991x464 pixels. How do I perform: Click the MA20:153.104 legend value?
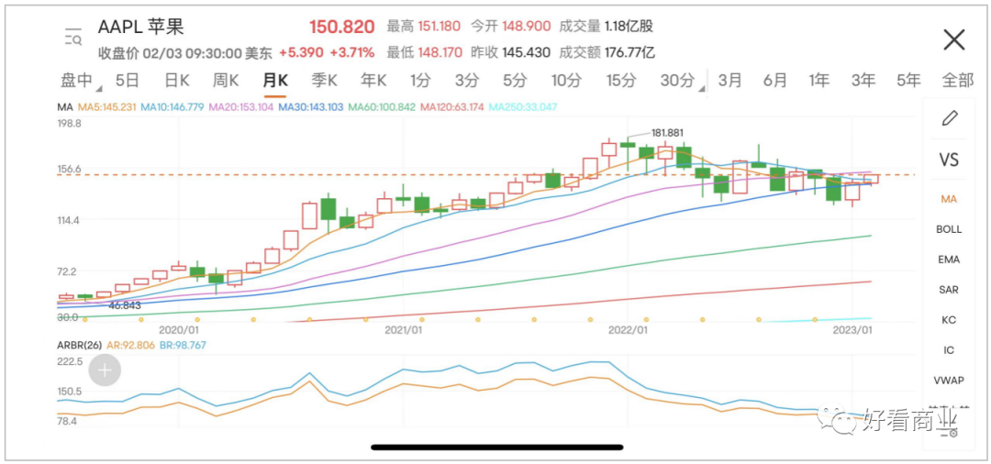tap(240, 107)
